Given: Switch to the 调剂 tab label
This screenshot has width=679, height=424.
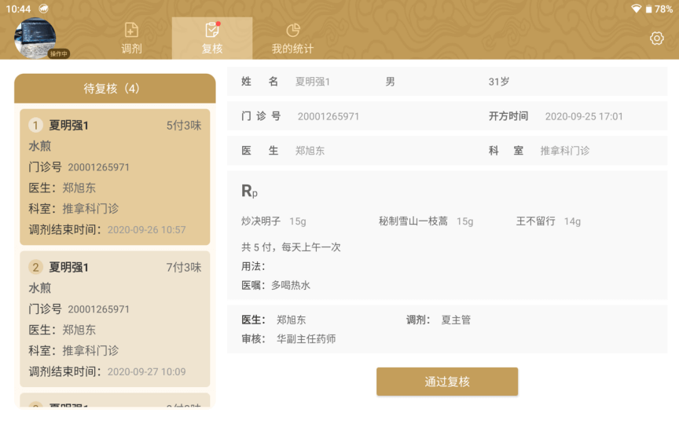Looking at the screenshot, I should coord(131,49).
